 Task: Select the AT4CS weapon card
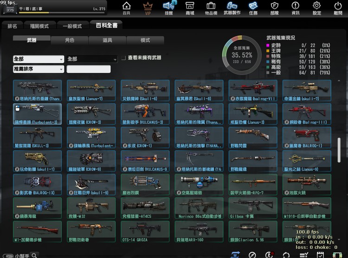tap(145, 208)
